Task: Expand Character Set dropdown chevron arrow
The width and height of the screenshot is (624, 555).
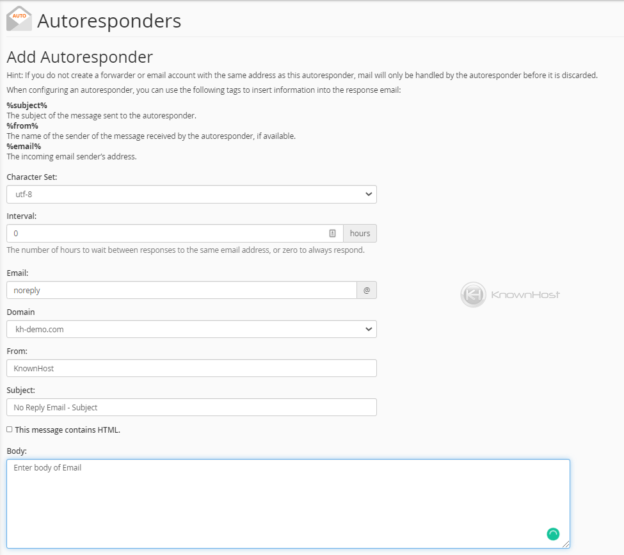Action: point(369,195)
